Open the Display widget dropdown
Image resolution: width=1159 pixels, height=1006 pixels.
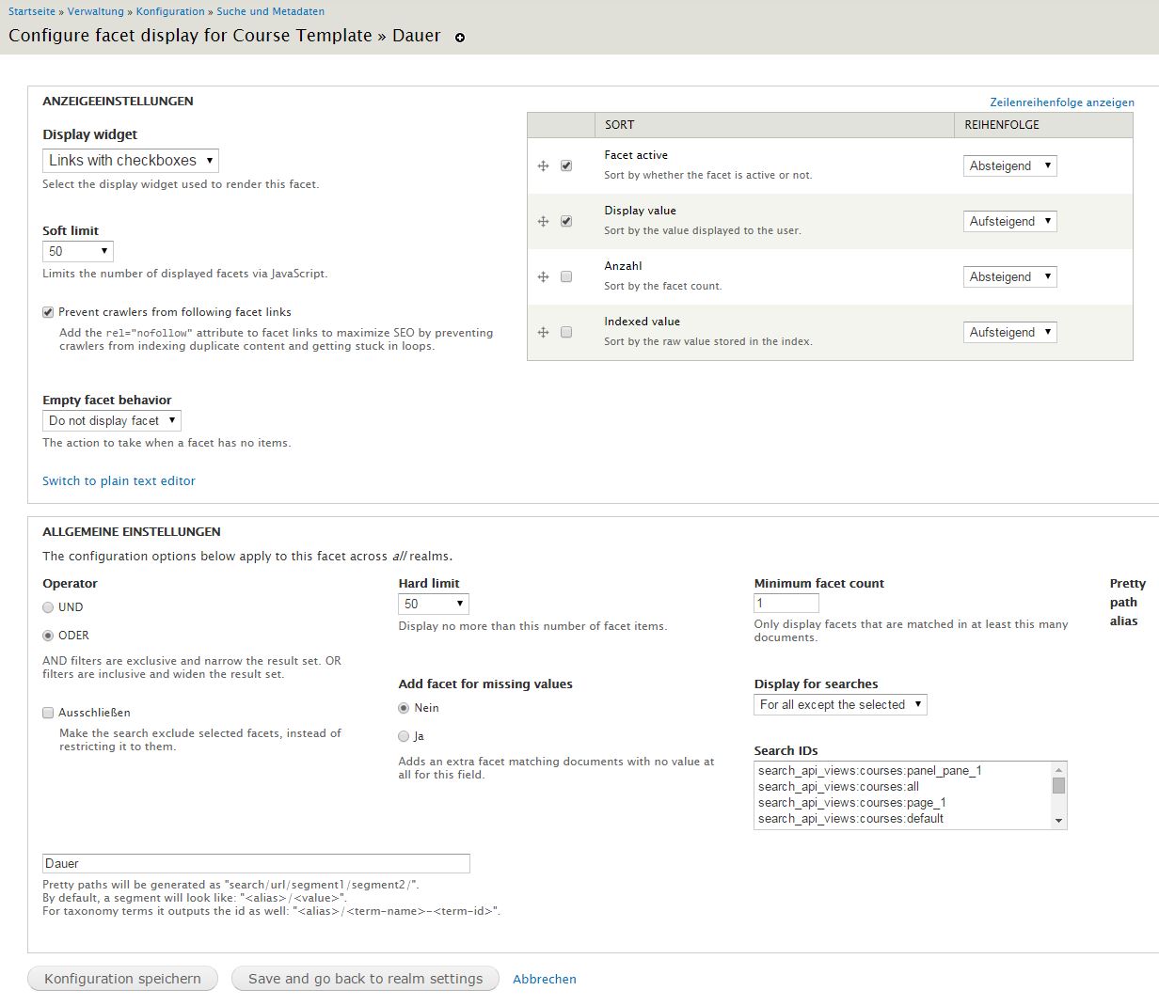click(131, 161)
